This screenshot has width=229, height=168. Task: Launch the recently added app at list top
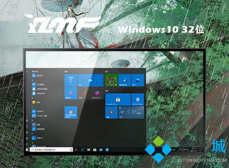(37, 76)
